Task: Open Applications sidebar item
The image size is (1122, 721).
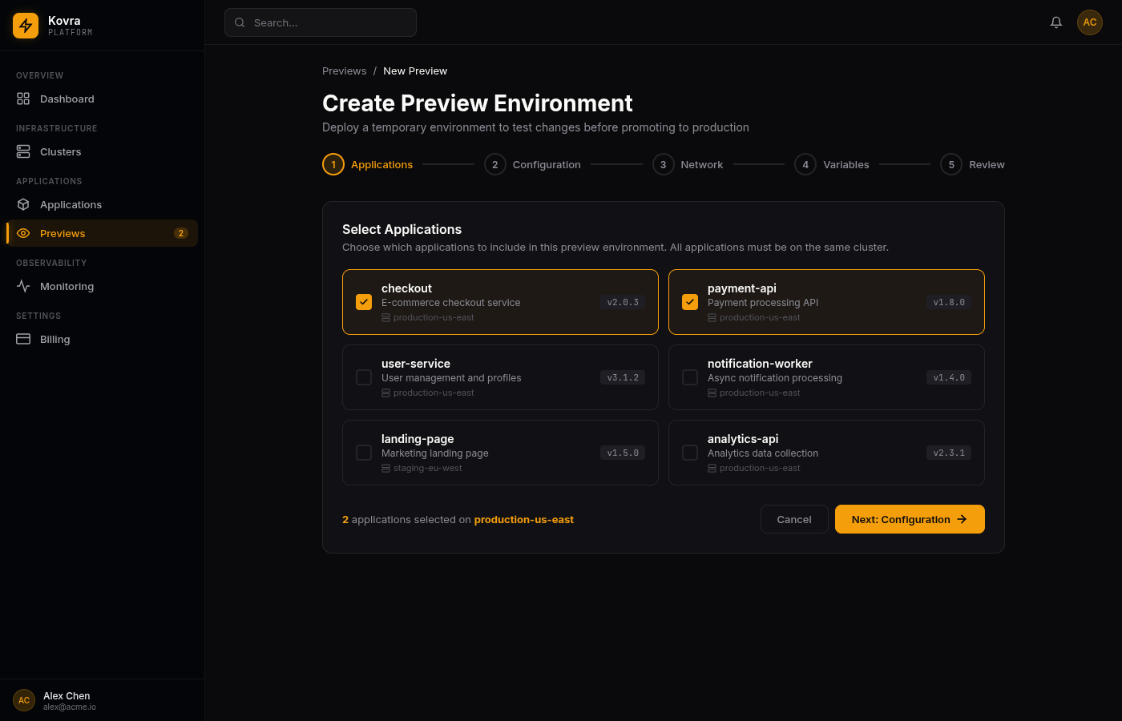Action: tap(102, 204)
